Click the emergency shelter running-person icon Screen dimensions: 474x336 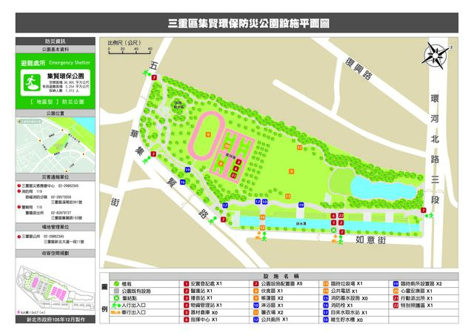[32, 82]
